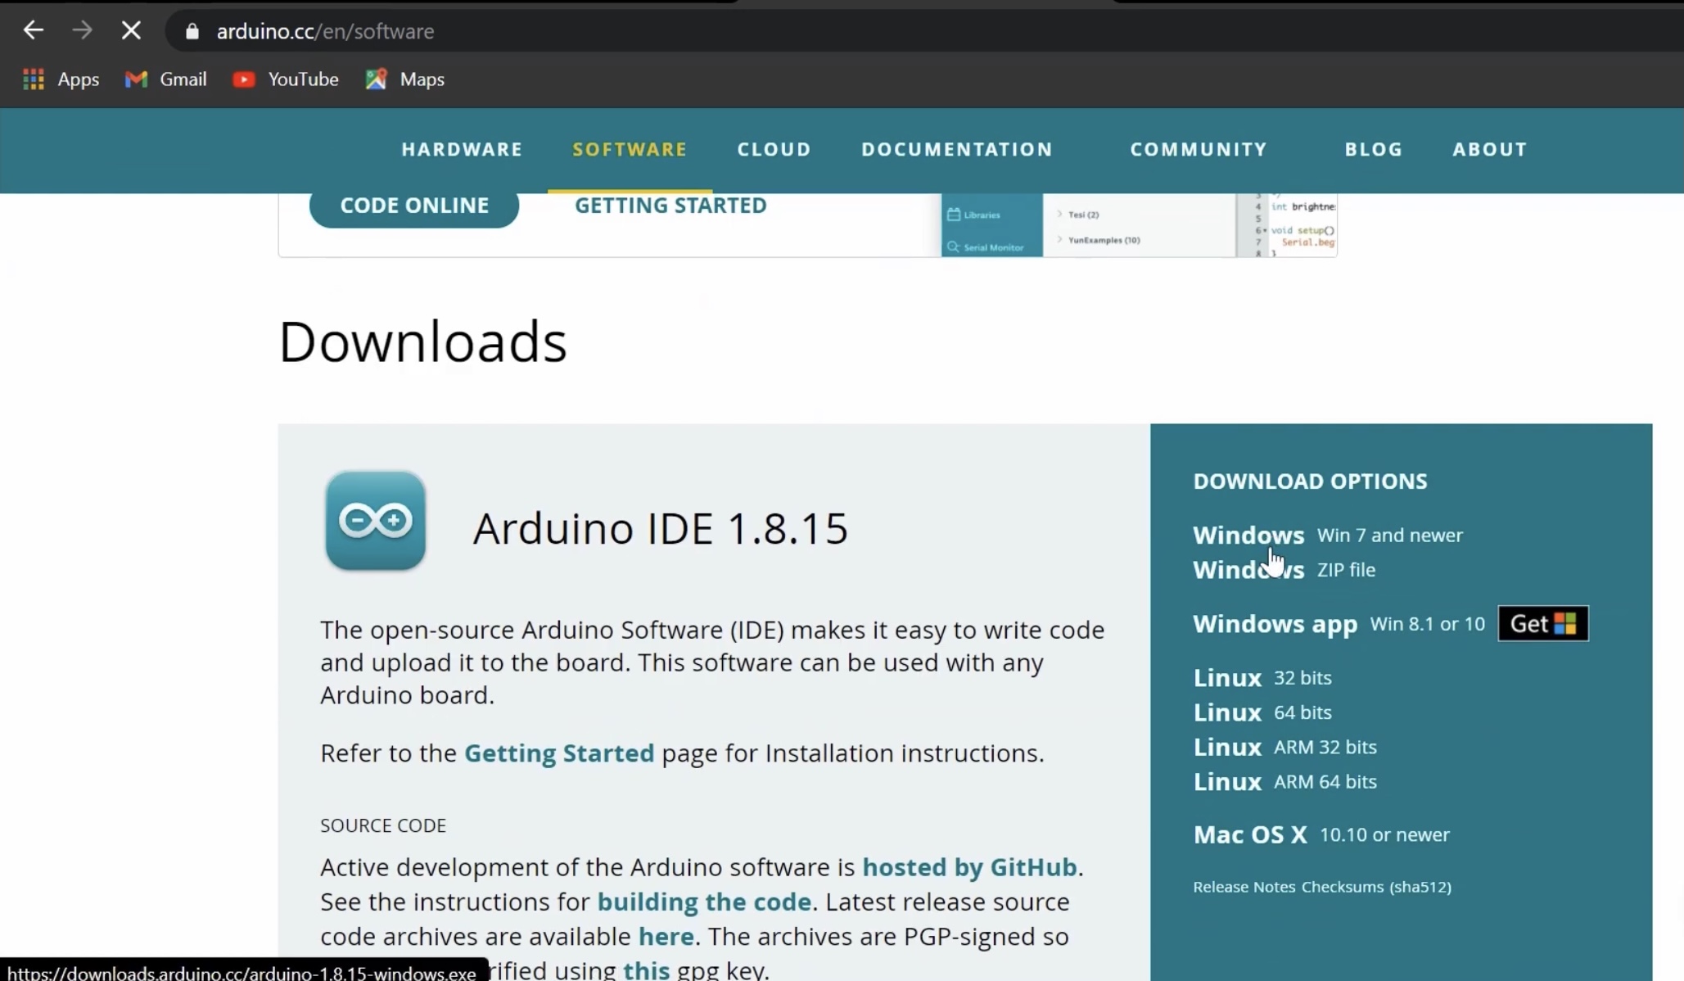
Task: Download Mac OS X version
Action: 1321,834
